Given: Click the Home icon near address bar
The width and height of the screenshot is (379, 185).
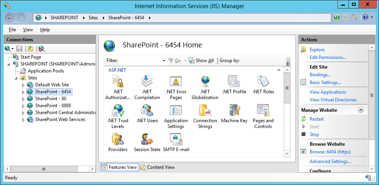Looking at the screenshot, I should (x=355, y=17).
